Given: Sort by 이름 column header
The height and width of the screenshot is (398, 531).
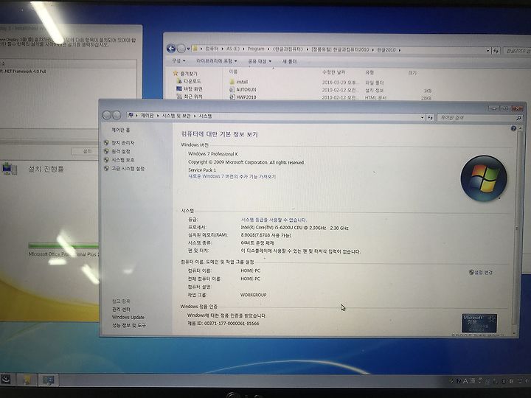Looking at the screenshot, I should tap(233, 71).
